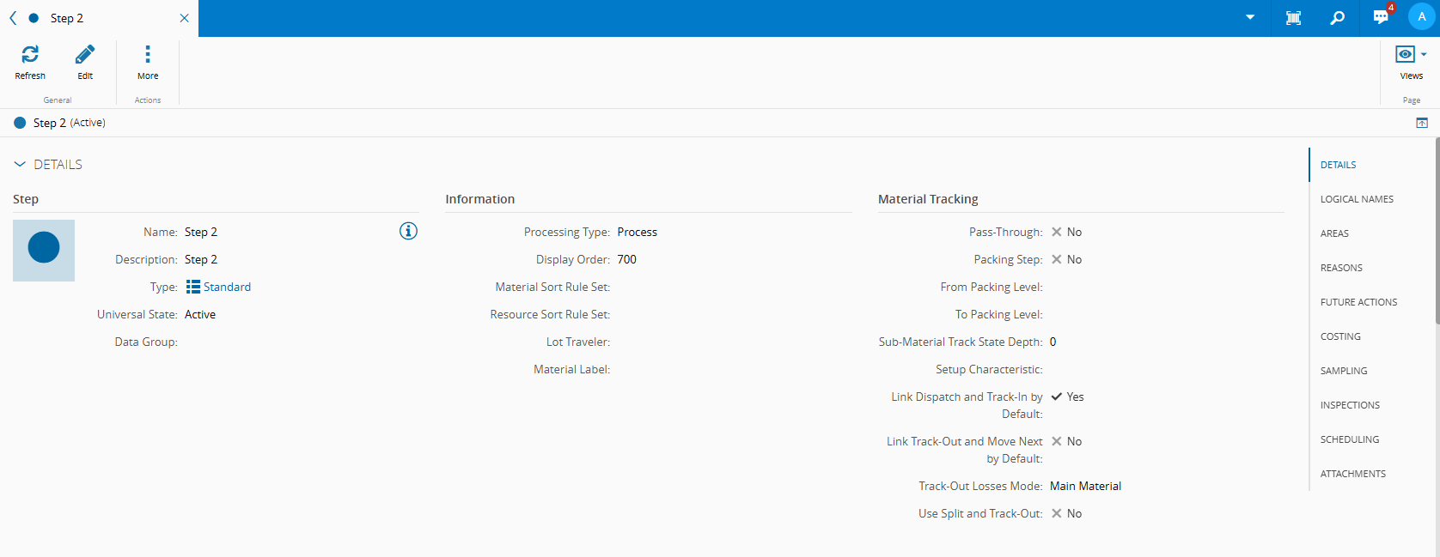Click the Edit pencil icon
This screenshot has width=1440, height=557.
tap(85, 55)
